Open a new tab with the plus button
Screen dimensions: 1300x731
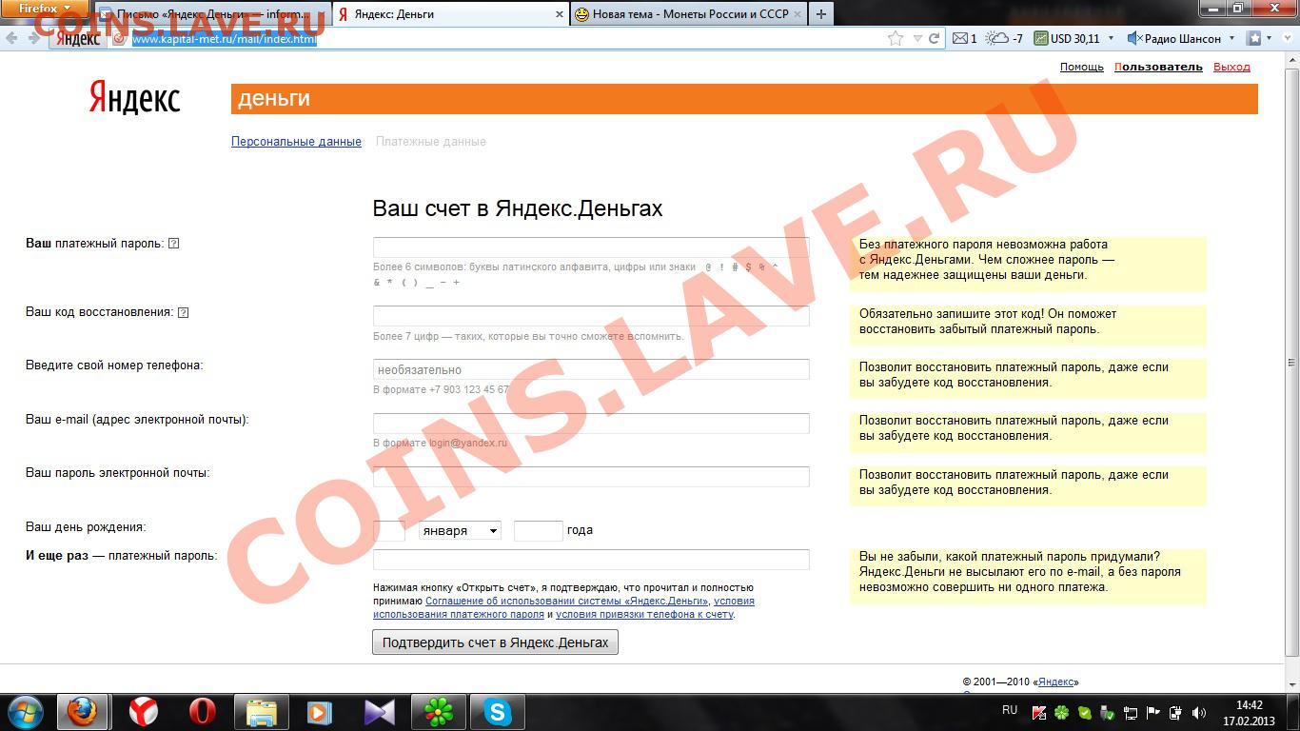point(820,14)
